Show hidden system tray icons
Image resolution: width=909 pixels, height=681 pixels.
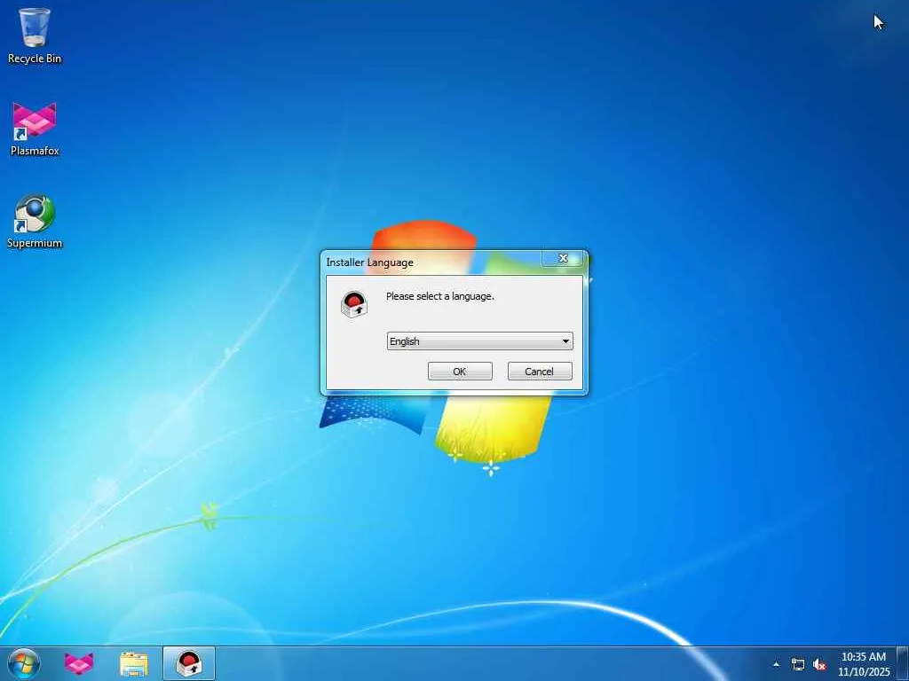tap(776, 664)
